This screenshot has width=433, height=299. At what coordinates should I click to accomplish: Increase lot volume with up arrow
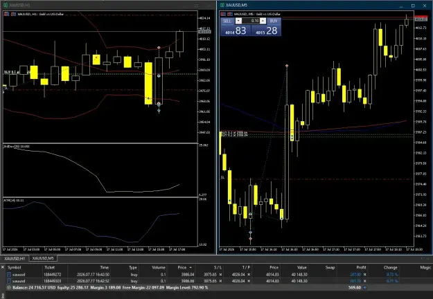click(x=263, y=21)
